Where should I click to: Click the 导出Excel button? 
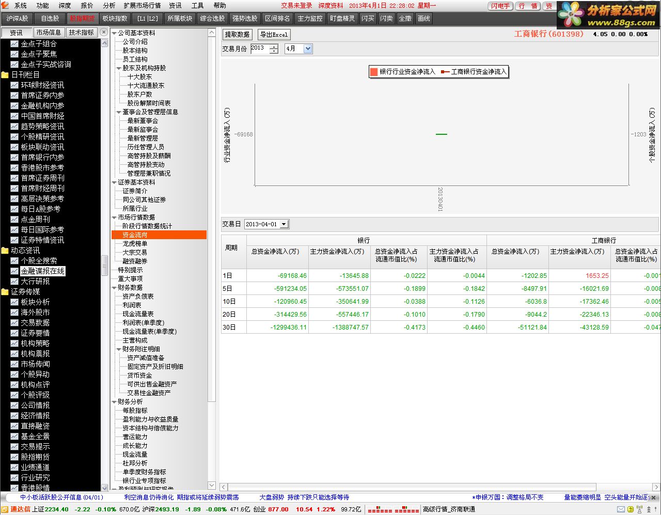pos(274,35)
